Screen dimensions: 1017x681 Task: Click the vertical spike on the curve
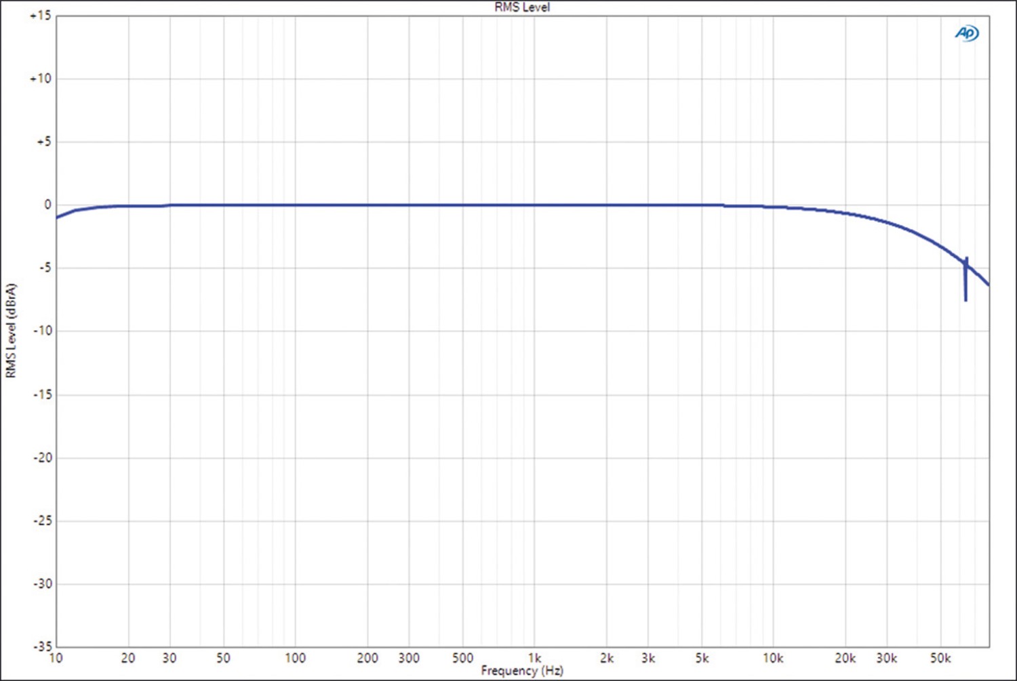(965, 278)
